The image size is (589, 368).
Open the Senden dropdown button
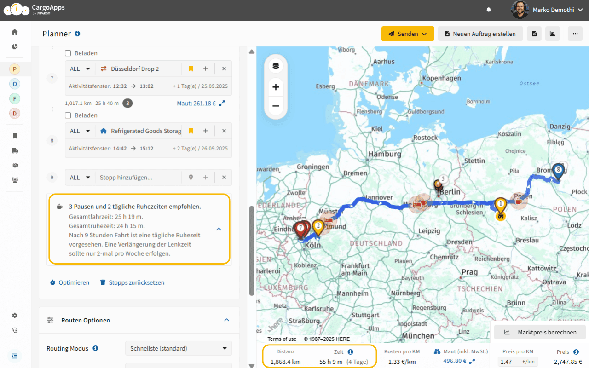point(407,34)
